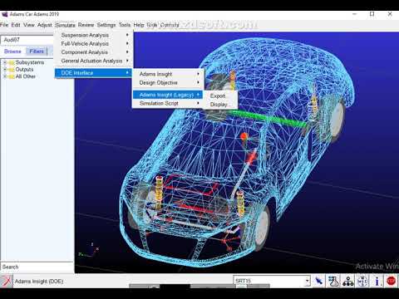Open the Adams Insight submenu
The image size is (399, 299).
tap(168, 74)
